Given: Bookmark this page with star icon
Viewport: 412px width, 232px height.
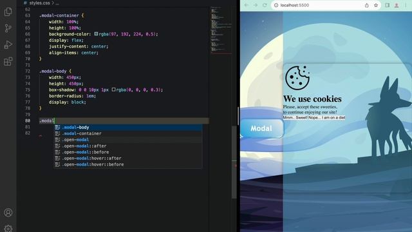Looking at the screenshot, I should (x=376, y=5).
